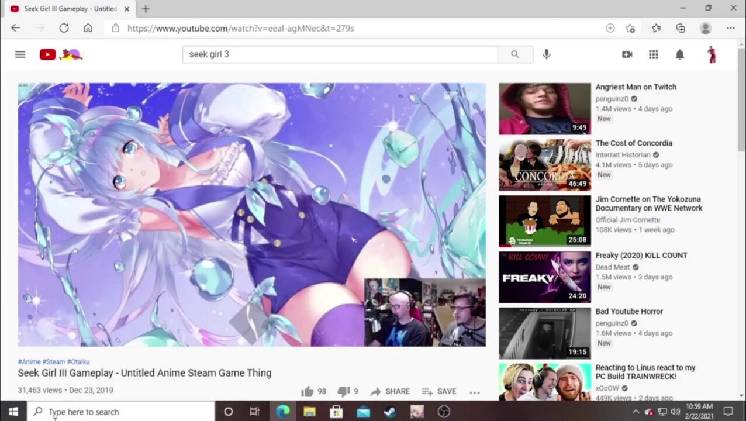
Task: Click the page vertical scrollbar
Action: tap(741, 117)
